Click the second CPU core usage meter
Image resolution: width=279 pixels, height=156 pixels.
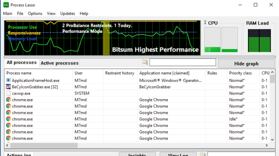230,39
